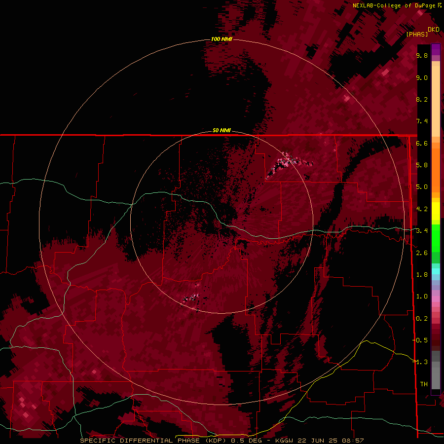Click the KGGW radar site identifier

(285, 441)
